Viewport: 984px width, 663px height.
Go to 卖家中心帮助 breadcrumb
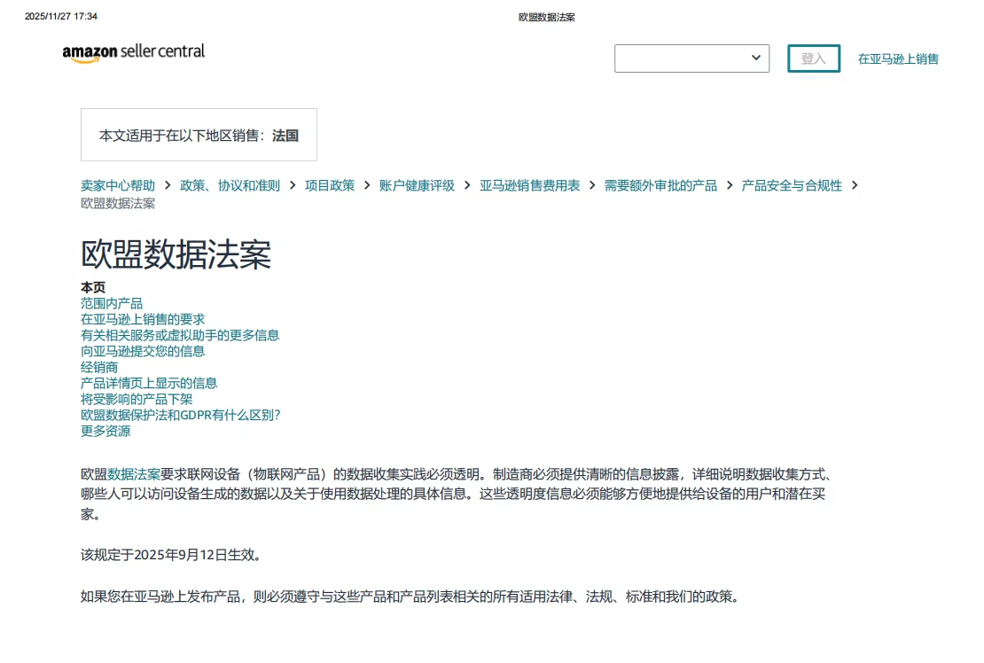[x=118, y=185]
